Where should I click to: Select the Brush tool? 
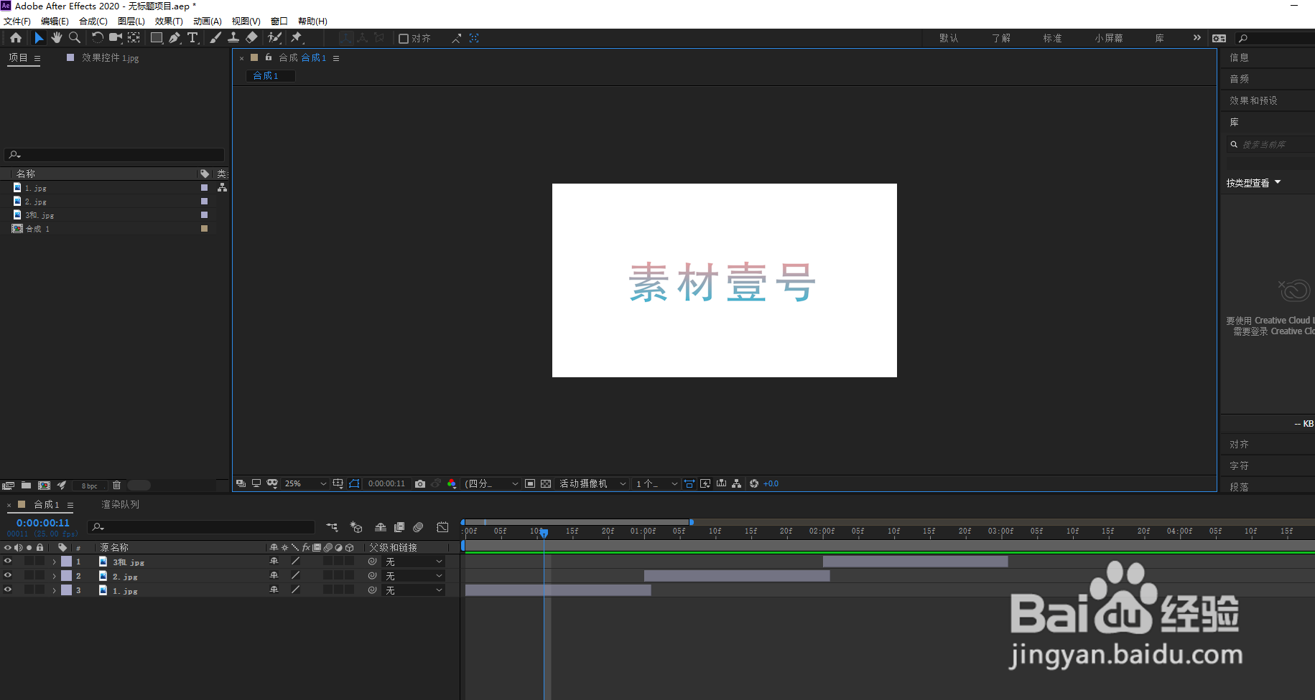coord(215,37)
